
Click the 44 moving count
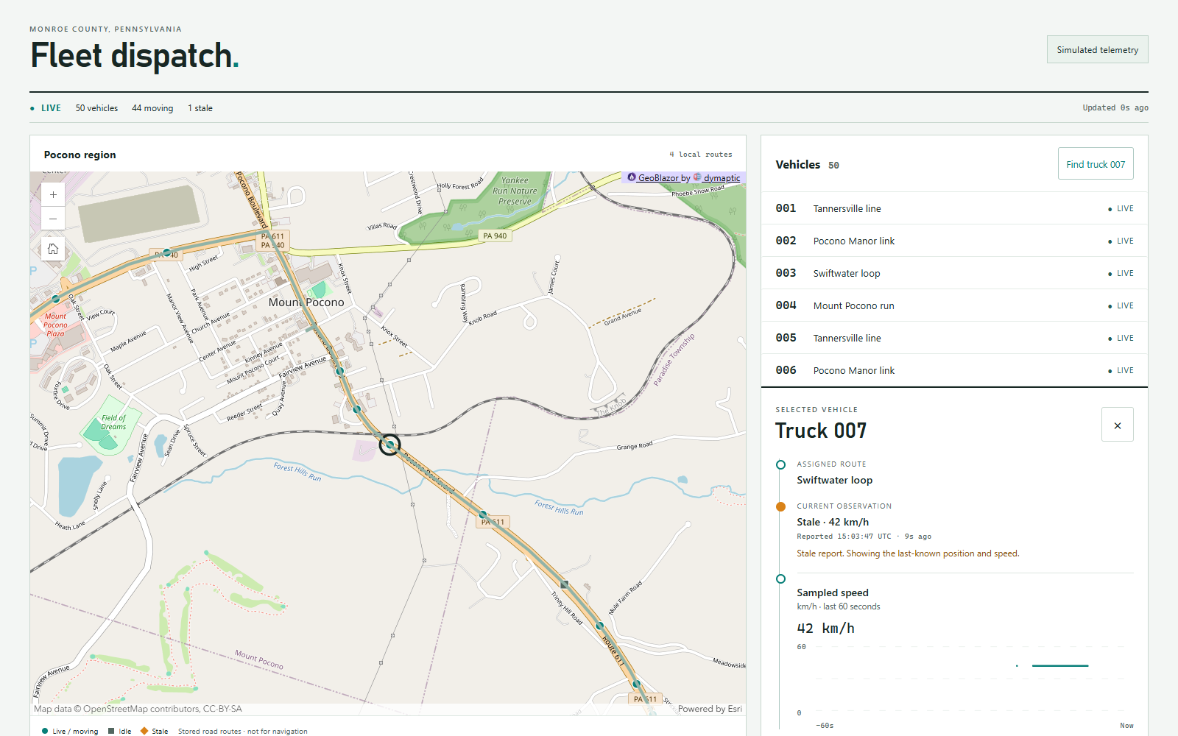click(x=152, y=108)
